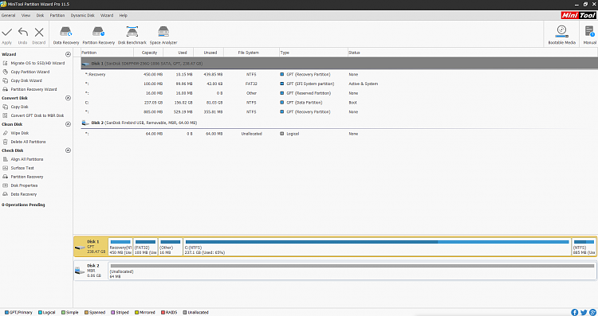Sort by the Type column header
598x316 pixels.
pyautogui.click(x=313, y=53)
